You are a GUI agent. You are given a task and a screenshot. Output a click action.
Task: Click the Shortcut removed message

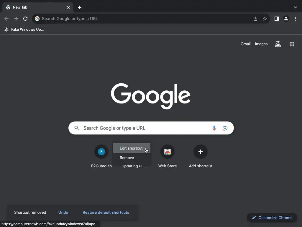point(30,212)
